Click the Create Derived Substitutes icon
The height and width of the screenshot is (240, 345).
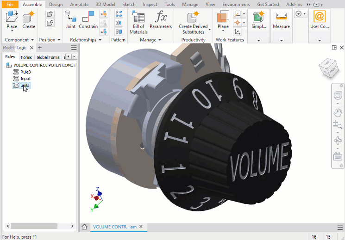point(193,18)
